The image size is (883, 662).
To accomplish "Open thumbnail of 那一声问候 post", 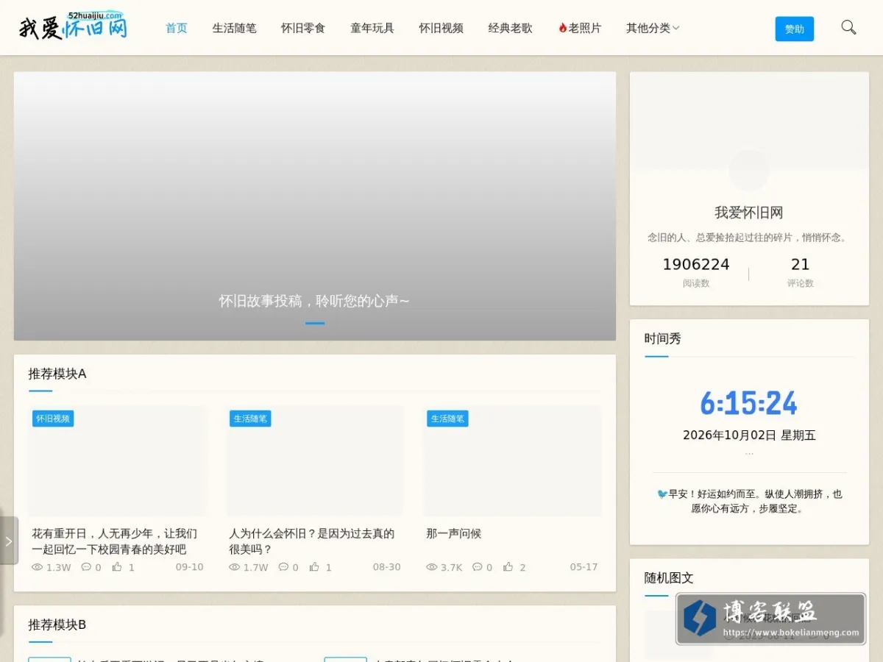I will 512,461.
